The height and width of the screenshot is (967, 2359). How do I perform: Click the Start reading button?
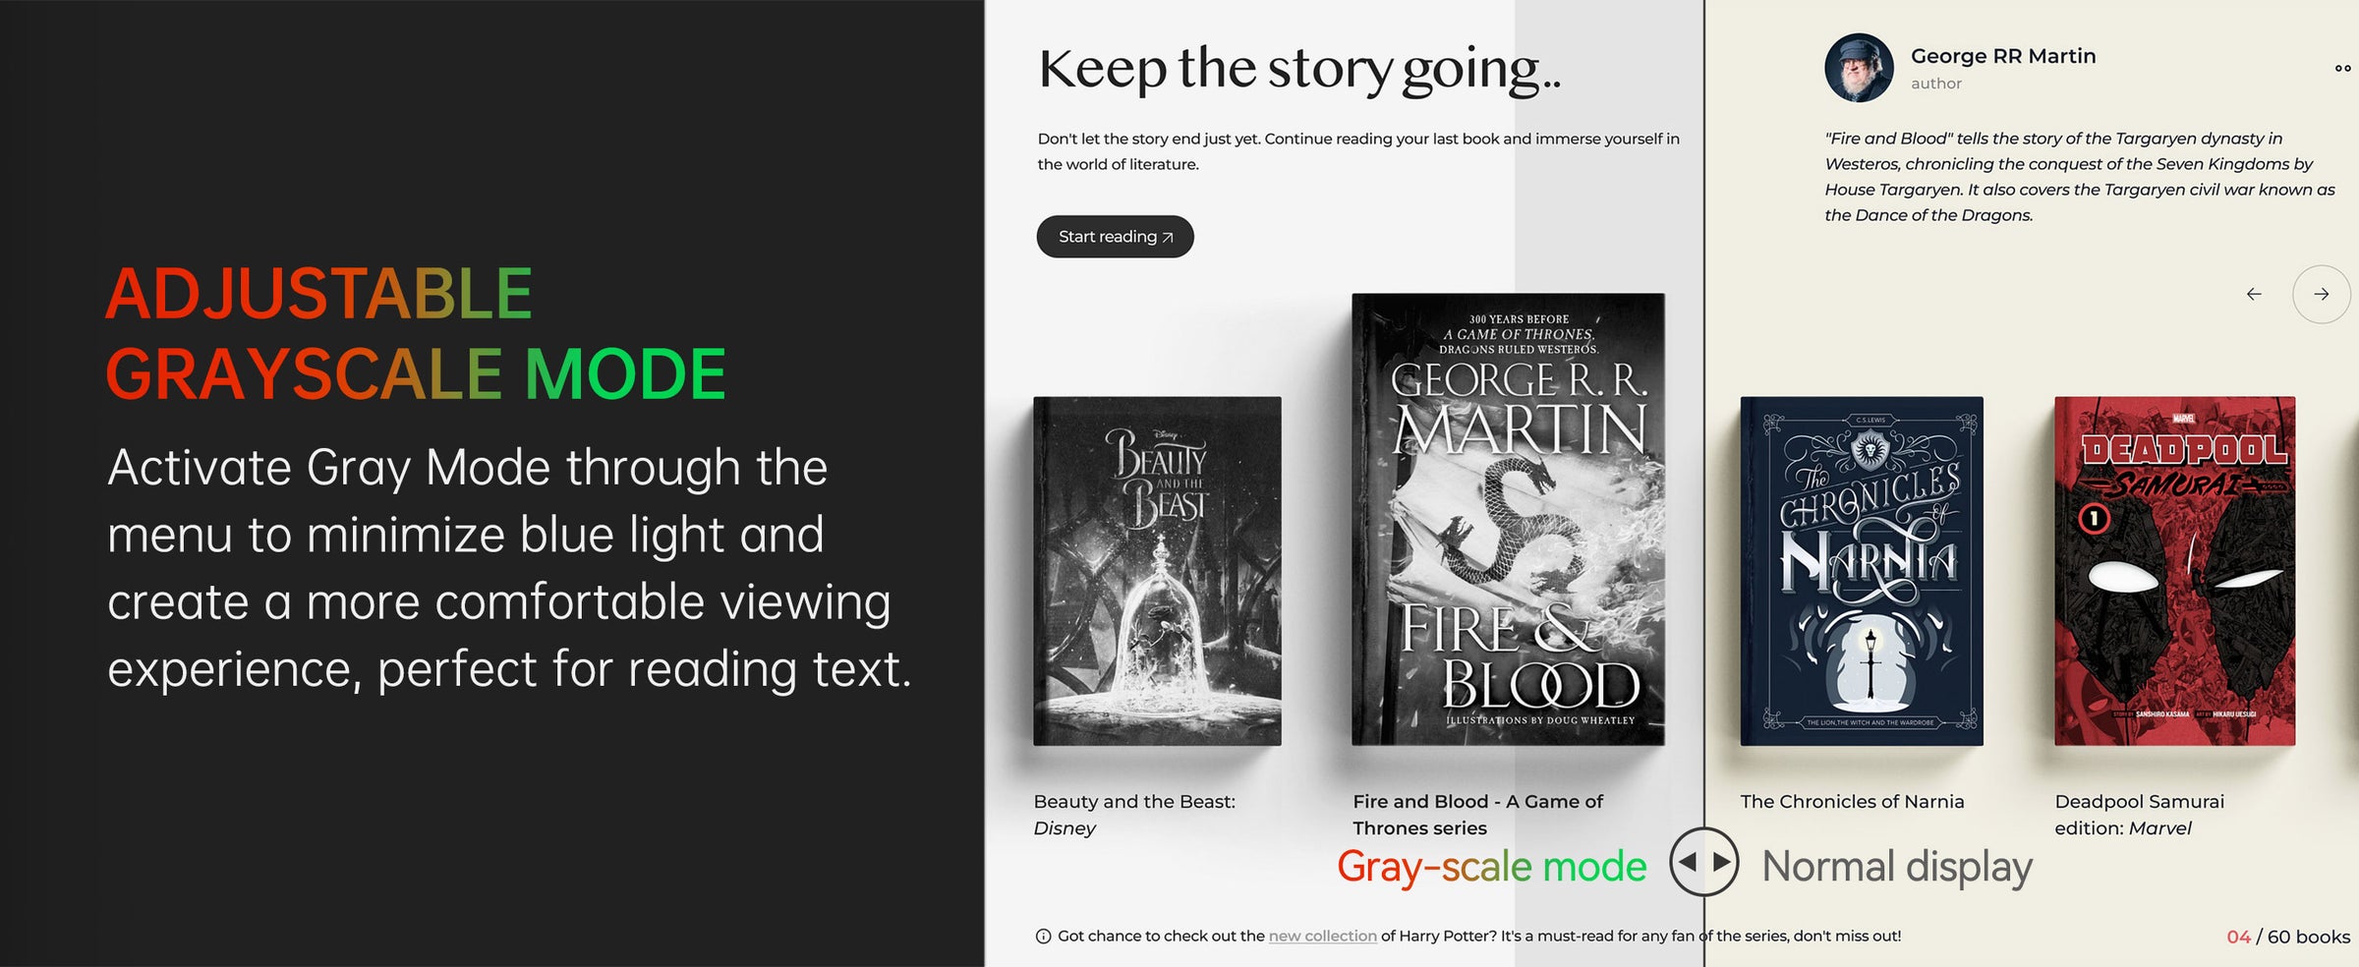coord(1115,237)
